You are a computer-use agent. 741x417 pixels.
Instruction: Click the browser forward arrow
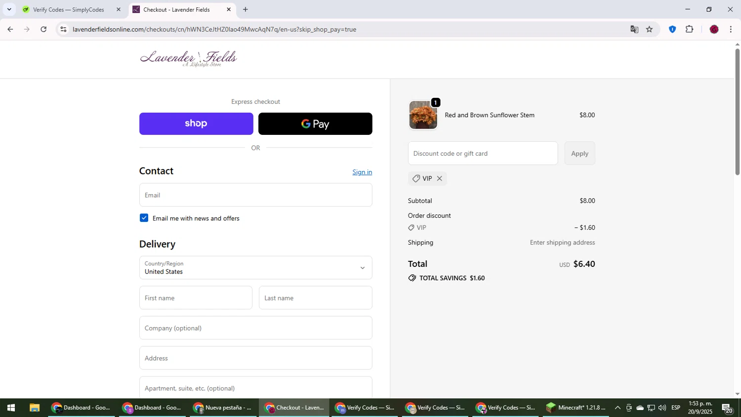tap(27, 30)
